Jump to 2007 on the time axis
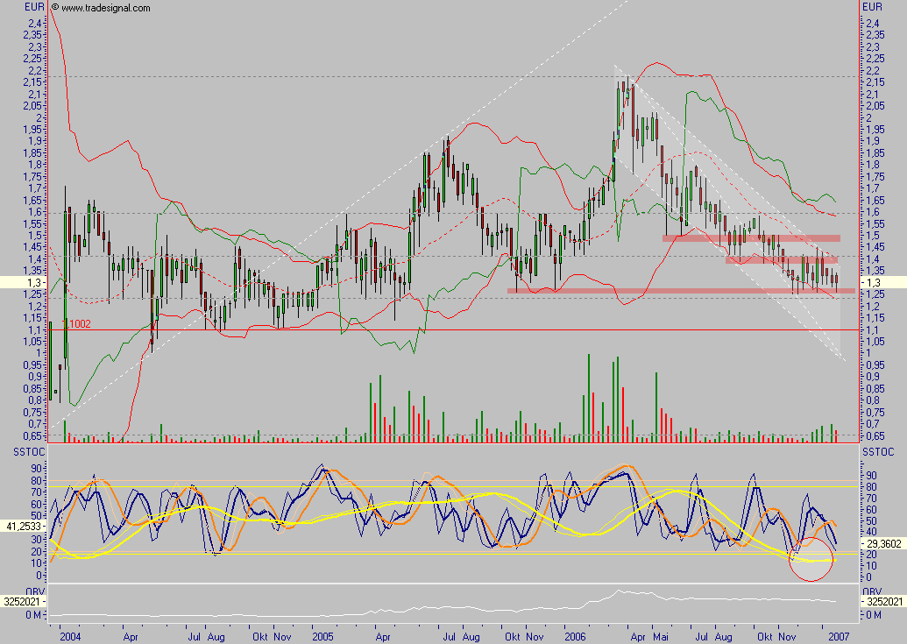 (838, 634)
